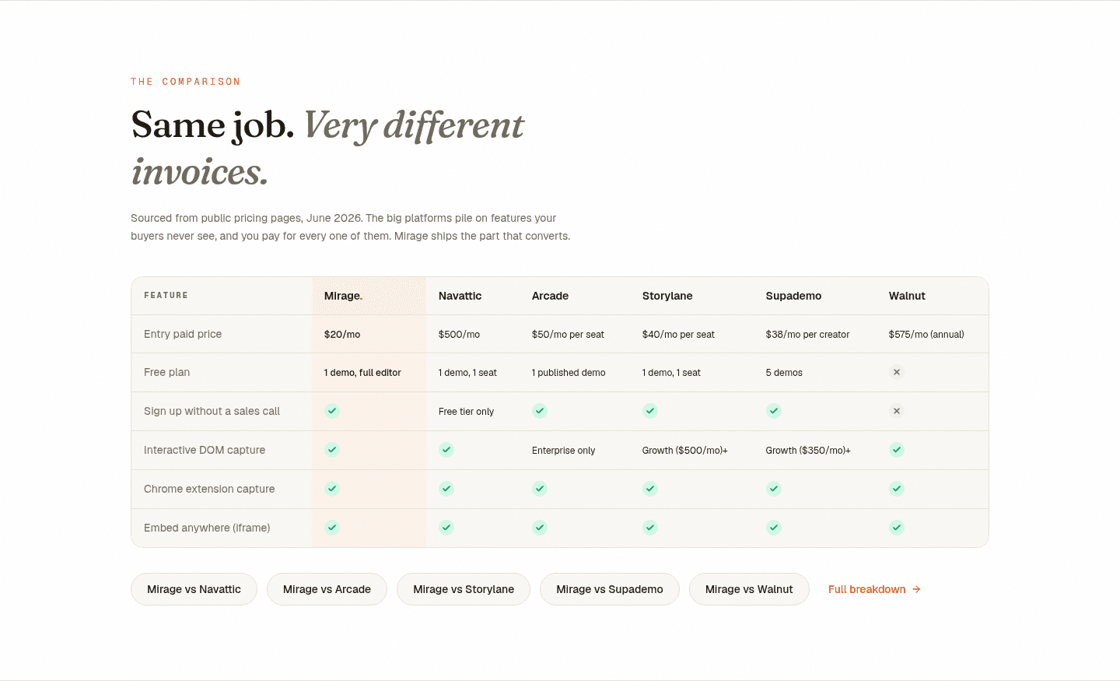Click Storylane's Sign up without sales call checkmark
1120x681 pixels.
click(650, 411)
